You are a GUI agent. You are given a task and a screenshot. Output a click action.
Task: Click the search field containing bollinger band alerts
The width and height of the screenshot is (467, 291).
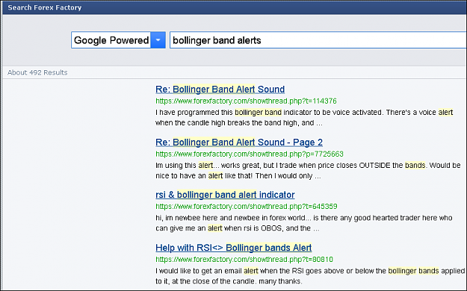pos(318,40)
